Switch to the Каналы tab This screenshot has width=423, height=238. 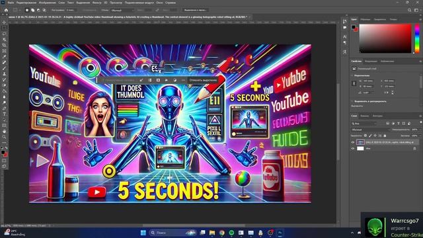pos(365,116)
